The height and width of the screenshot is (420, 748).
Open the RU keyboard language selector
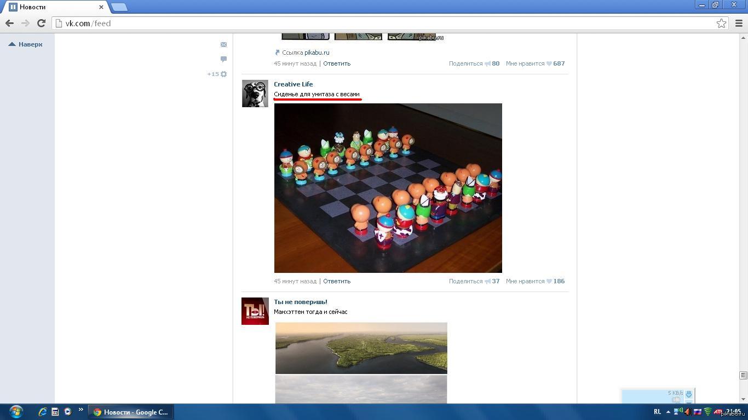pyautogui.click(x=657, y=412)
